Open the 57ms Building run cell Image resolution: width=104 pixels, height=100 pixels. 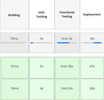15,68
